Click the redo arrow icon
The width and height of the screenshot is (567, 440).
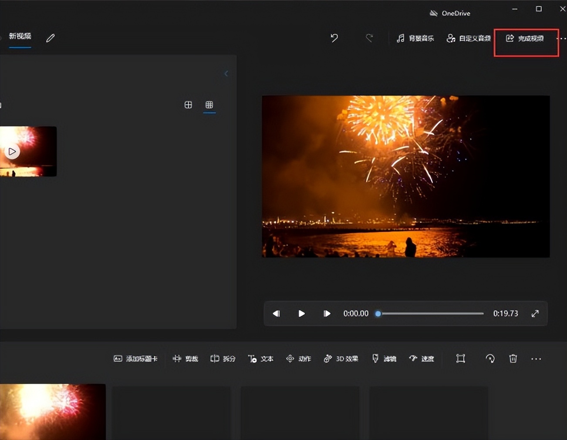click(x=369, y=38)
